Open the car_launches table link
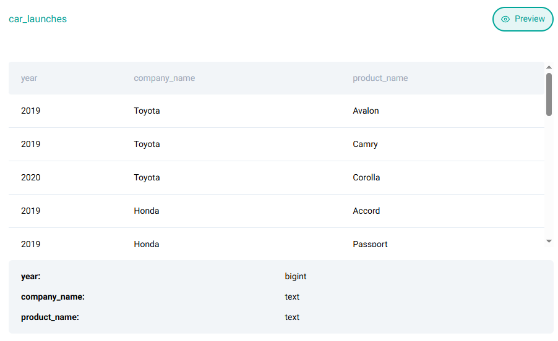558x341 pixels. (38, 19)
